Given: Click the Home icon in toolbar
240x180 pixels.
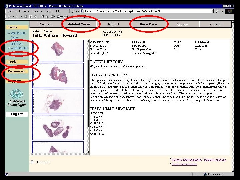Looking at the screenshot, I should [x=36, y=17].
